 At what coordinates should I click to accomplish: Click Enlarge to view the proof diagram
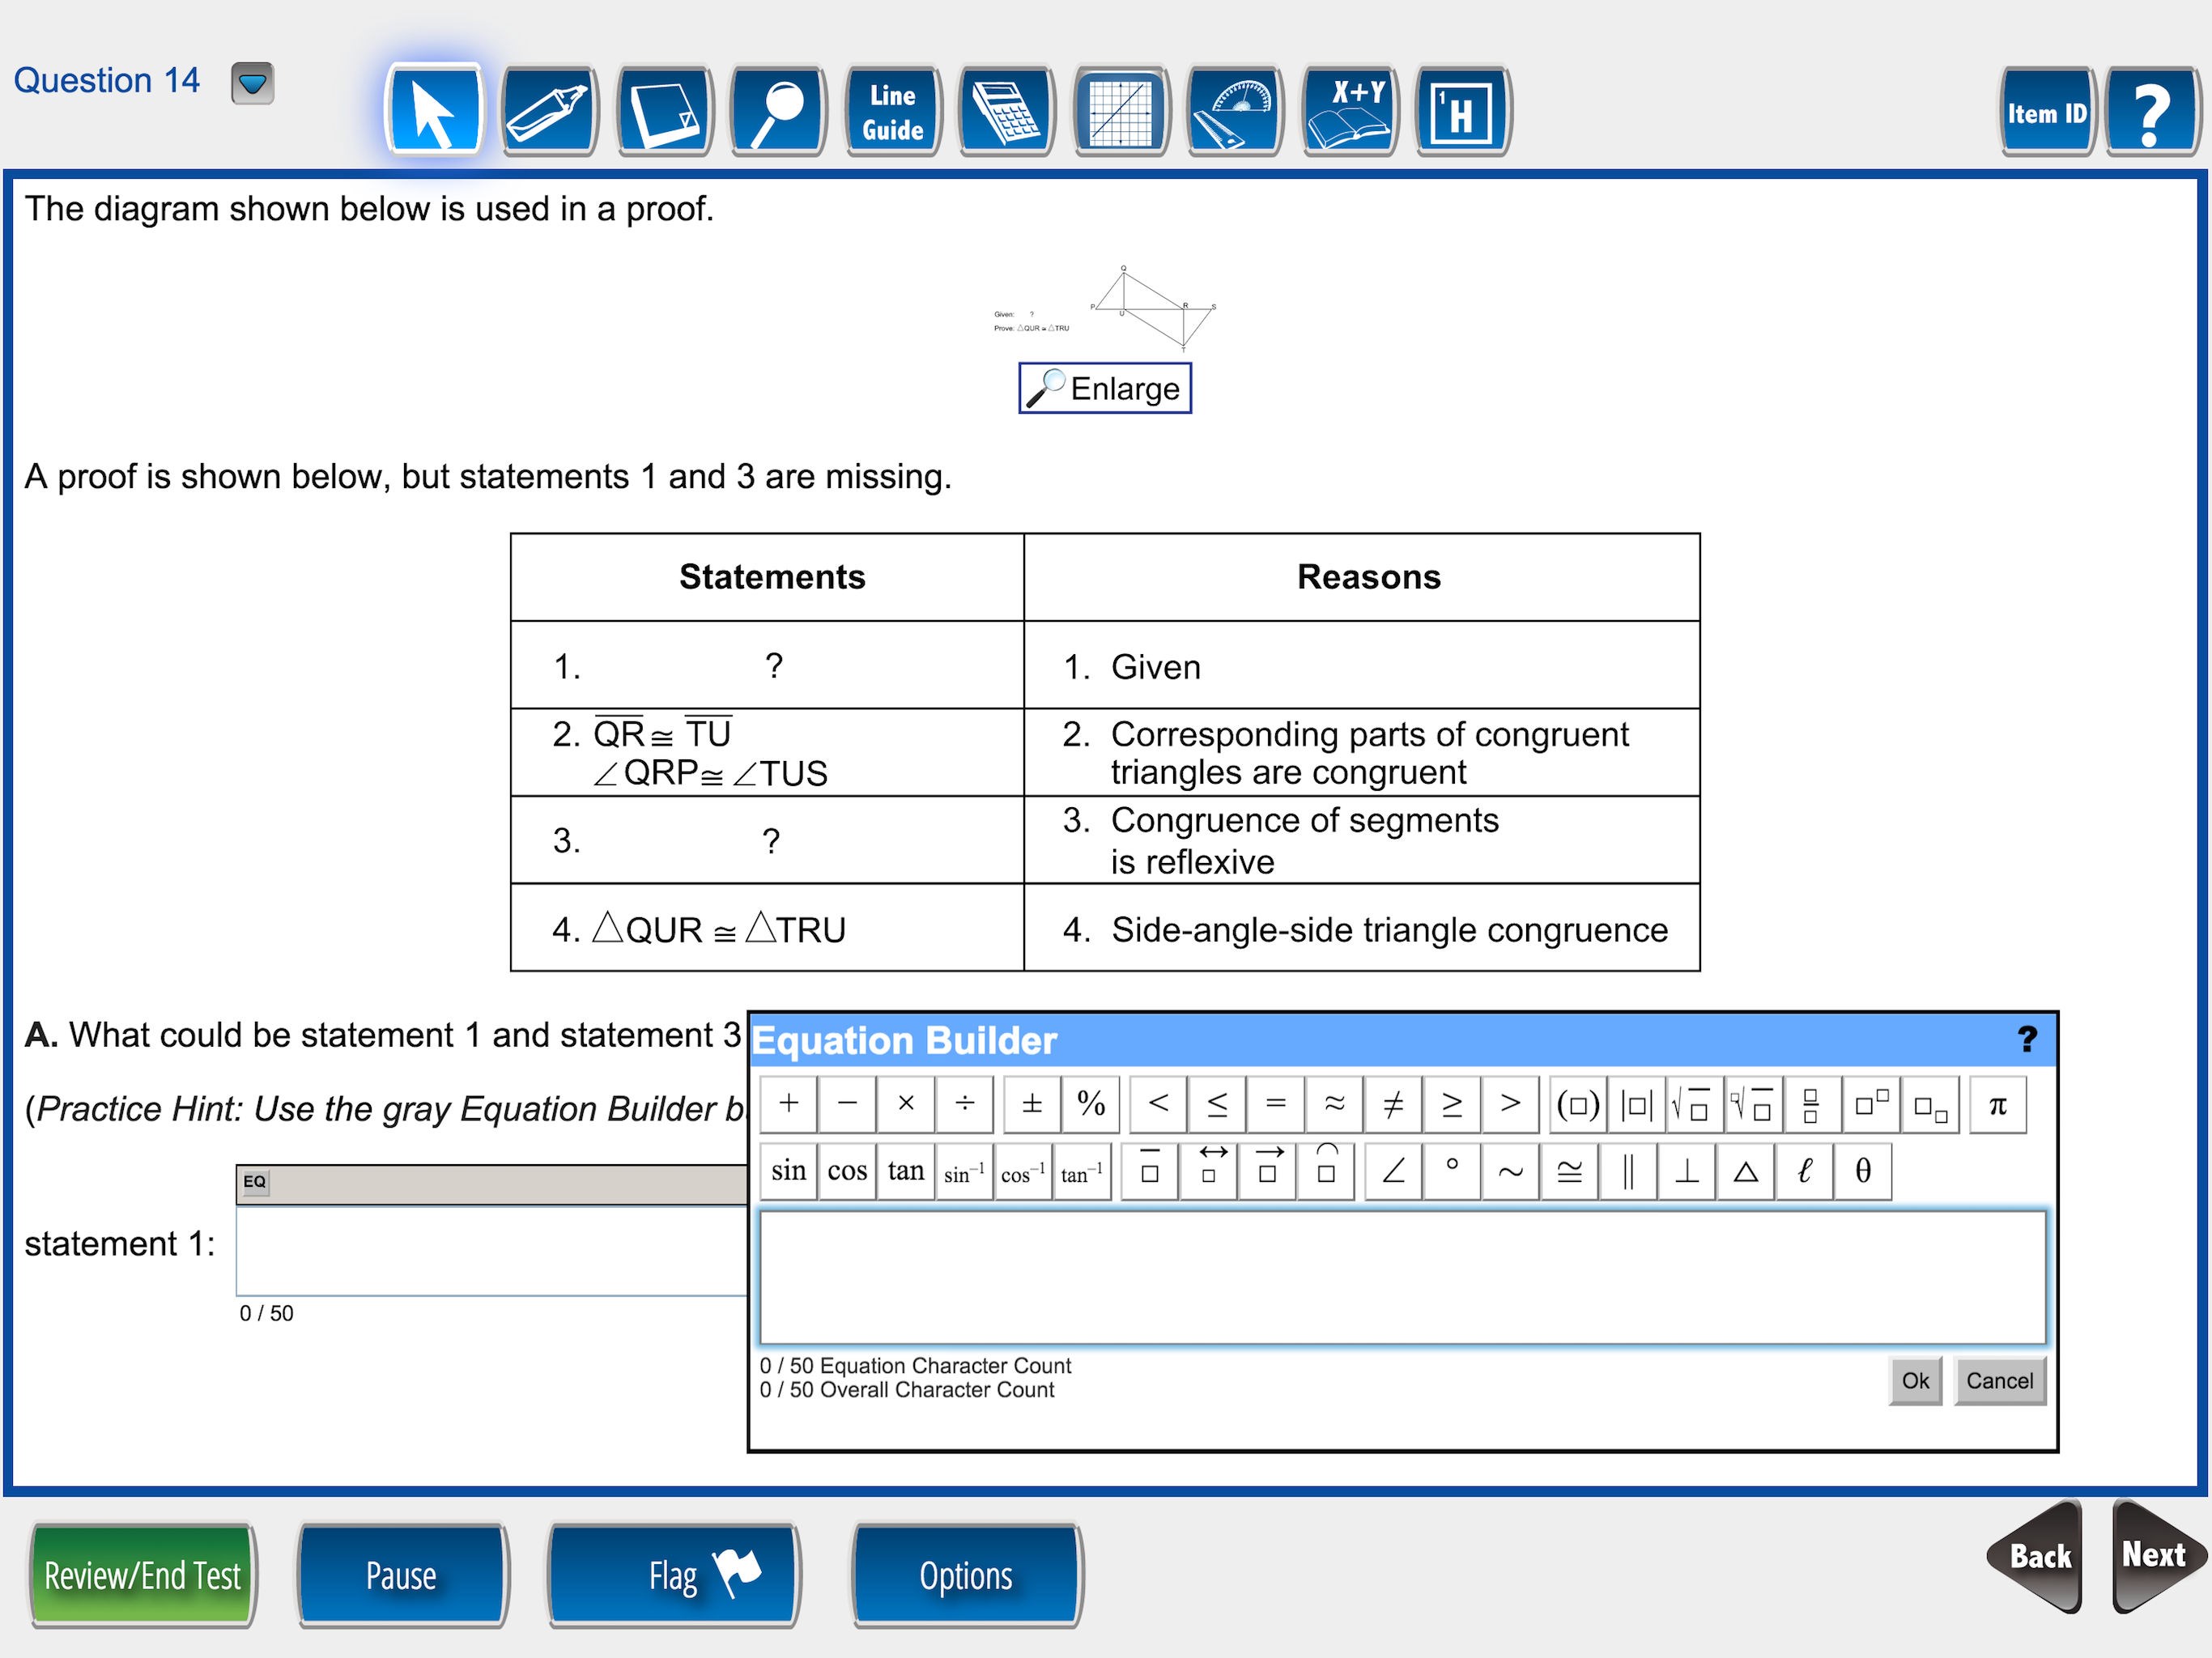point(1104,388)
